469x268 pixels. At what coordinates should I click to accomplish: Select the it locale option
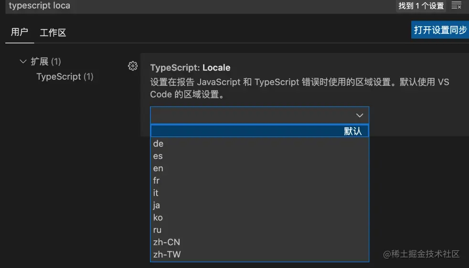click(x=260, y=193)
